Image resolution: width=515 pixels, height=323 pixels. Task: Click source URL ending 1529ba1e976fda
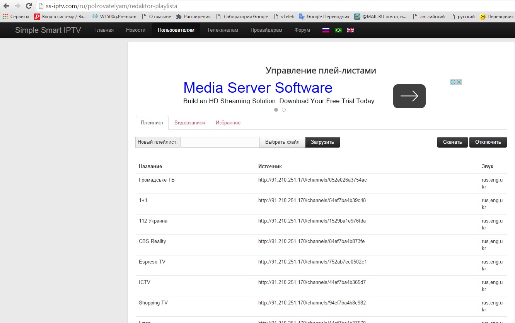click(x=312, y=221)
